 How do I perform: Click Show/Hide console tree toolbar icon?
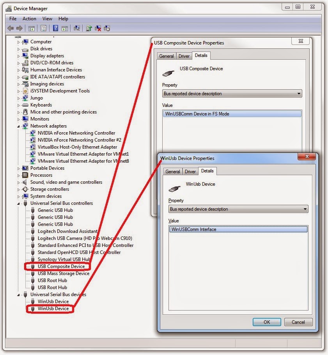point(32,28)
